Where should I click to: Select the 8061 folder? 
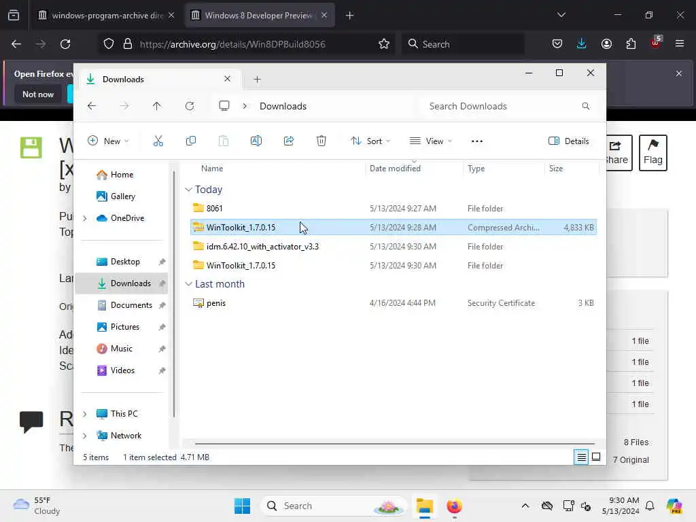pos(394,209)
